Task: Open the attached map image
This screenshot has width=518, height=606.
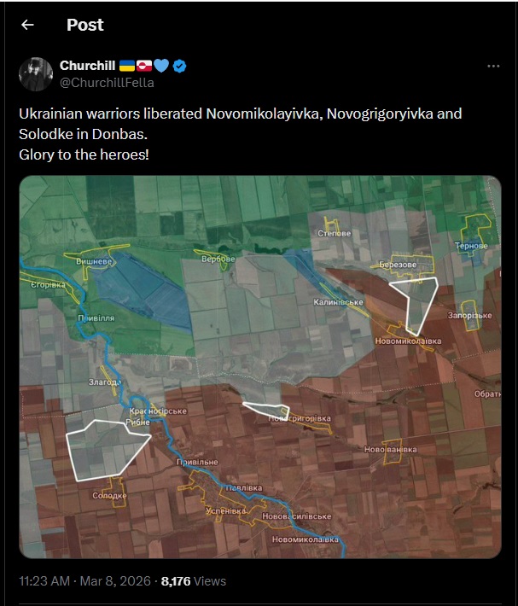Action: 260,367
